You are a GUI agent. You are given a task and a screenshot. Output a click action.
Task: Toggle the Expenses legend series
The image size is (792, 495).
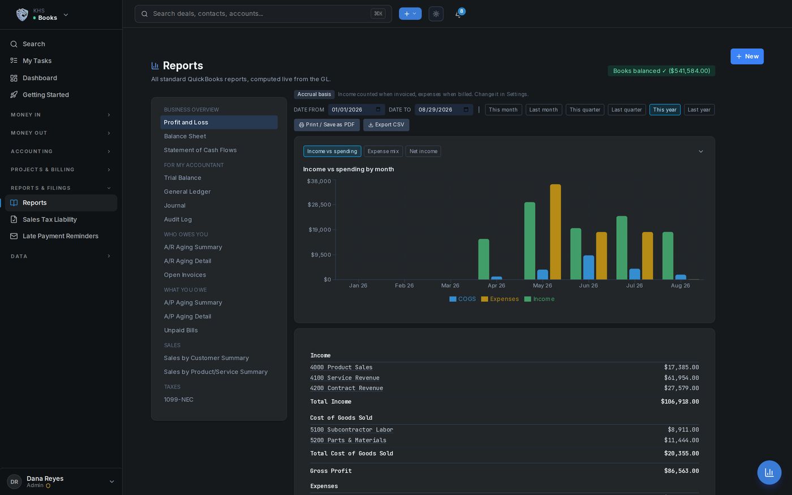[x=500, y=299]
